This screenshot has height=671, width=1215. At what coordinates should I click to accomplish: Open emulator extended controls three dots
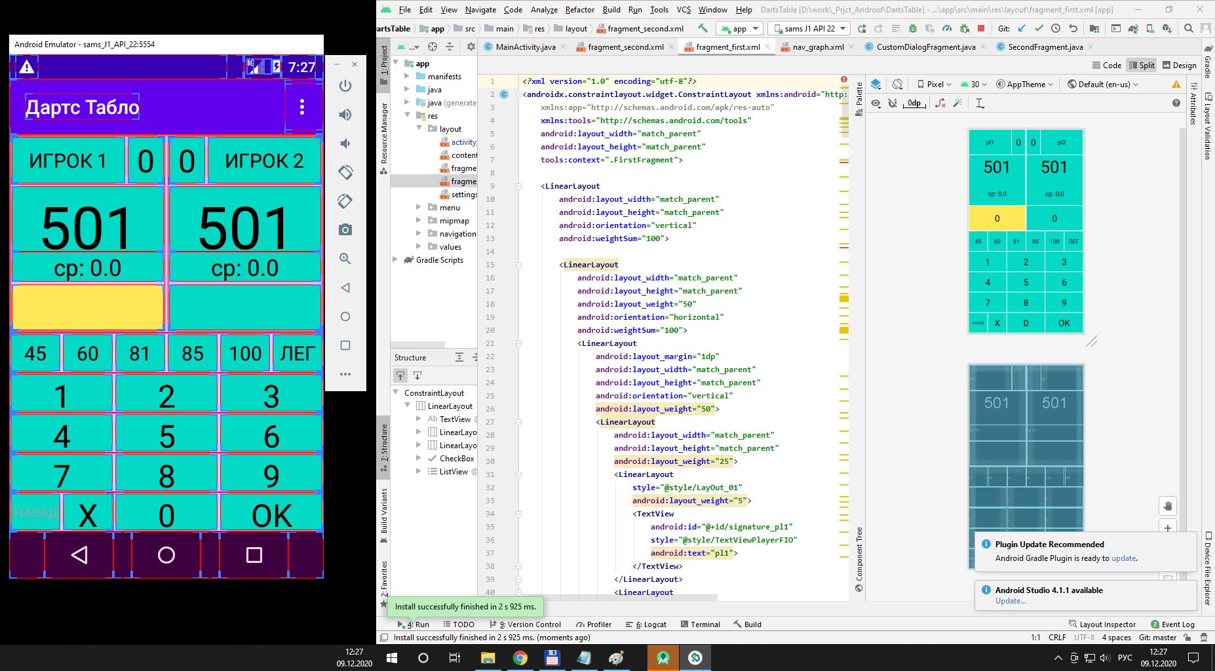tap(345, 374)
